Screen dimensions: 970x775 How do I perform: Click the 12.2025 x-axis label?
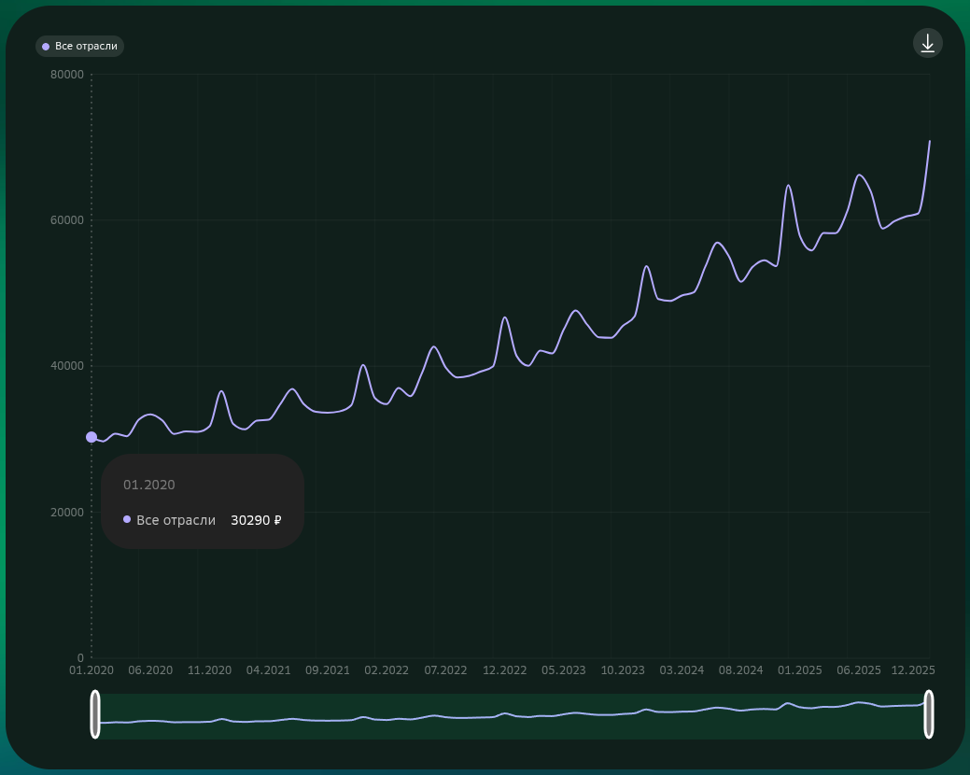click(x=913, y=670)
